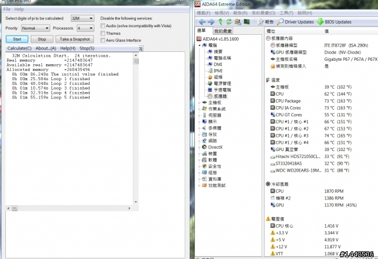Open the AIDA64 工具(T) menu
Image resolution: width=378 pixels, height=259 pixels.
coord(286,13)
